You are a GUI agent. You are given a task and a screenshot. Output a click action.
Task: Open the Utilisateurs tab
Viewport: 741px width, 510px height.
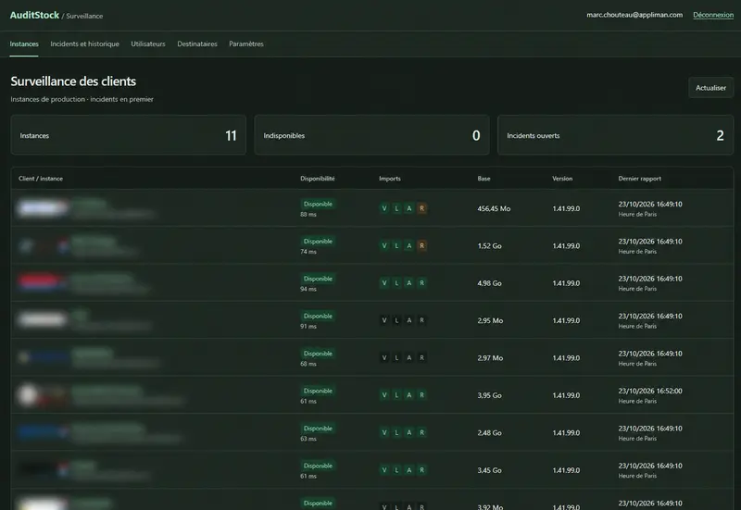(x=148, y=44)
